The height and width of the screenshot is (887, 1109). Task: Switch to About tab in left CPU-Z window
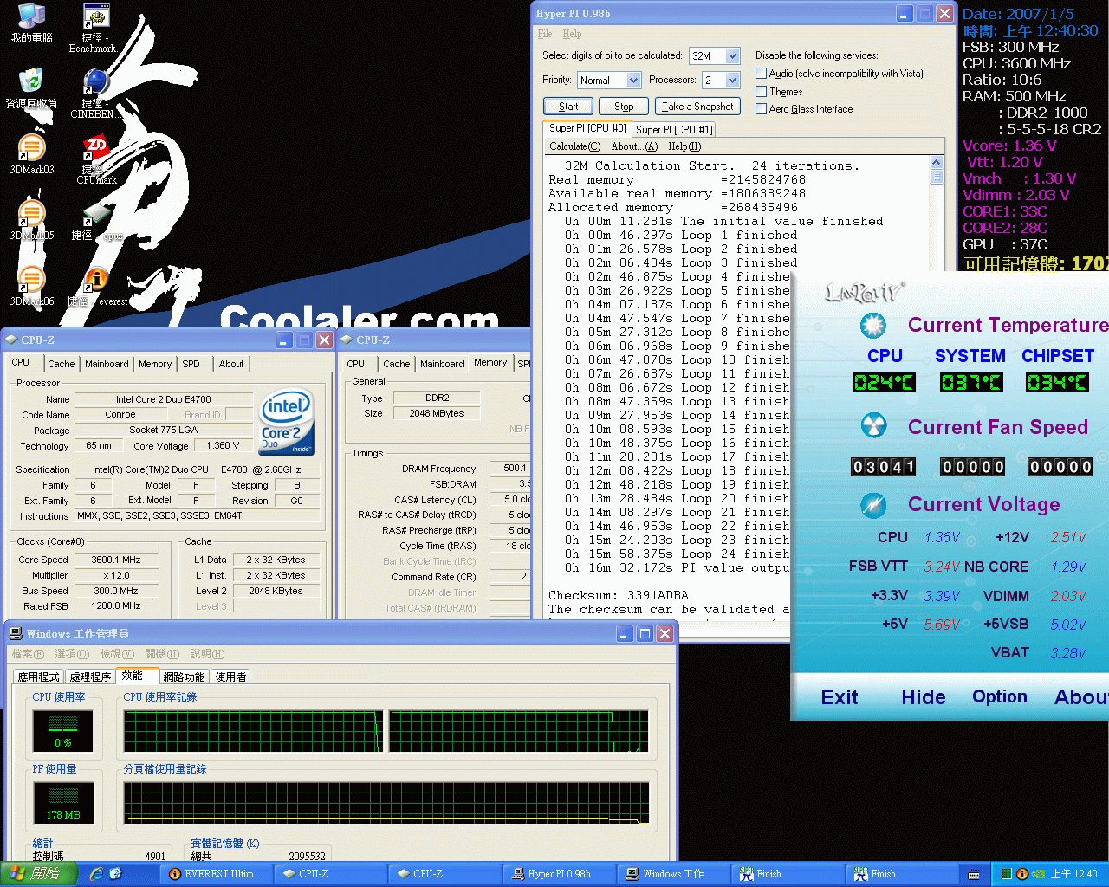231,364
